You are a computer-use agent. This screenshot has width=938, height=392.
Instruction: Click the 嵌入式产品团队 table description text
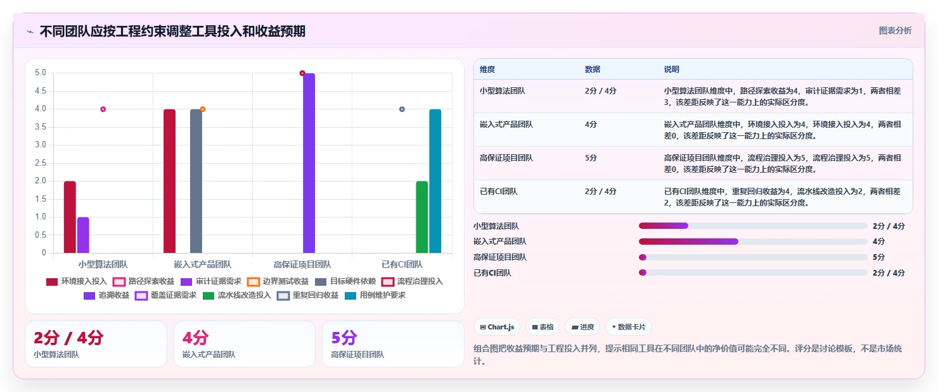pyautogui.click(x=783, y=130)
